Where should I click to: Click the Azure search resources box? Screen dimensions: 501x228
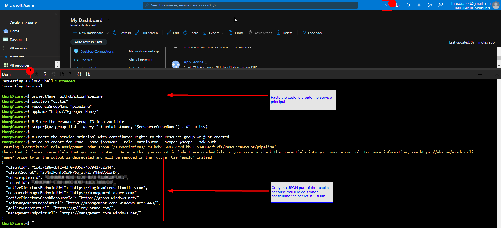tap(250, 5)
